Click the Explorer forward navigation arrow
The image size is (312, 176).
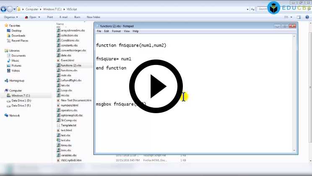click(x=10, y=9)
